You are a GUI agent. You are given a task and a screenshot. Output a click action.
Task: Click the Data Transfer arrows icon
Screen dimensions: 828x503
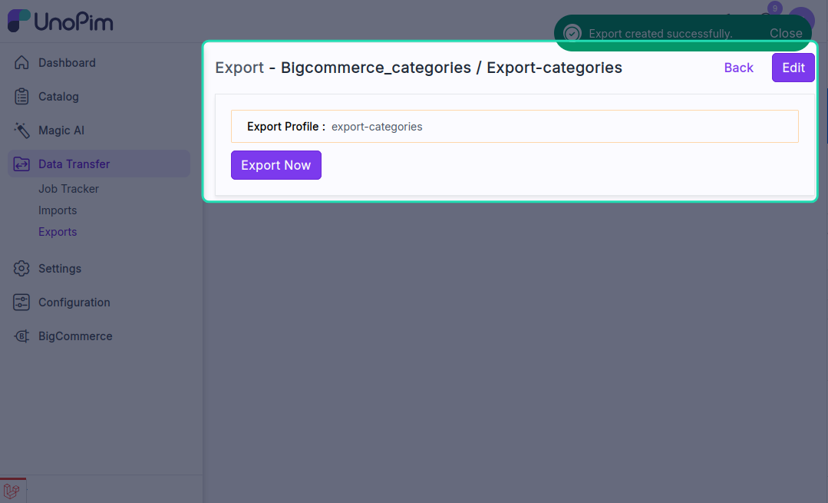(21, 164)
